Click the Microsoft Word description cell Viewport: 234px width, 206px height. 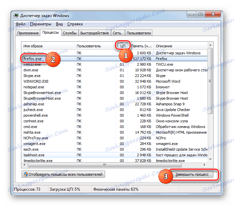click(x=168, y=81)
